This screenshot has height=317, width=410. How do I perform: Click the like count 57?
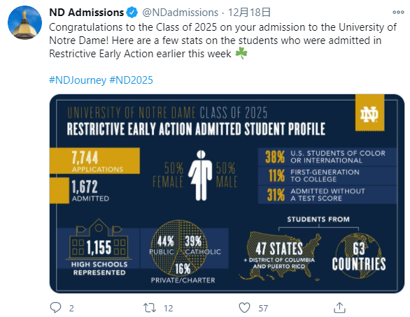coord(263,309)
